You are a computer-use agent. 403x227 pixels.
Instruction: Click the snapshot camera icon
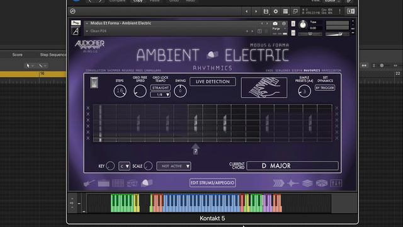pyautogui.click(x=275, y=23)
